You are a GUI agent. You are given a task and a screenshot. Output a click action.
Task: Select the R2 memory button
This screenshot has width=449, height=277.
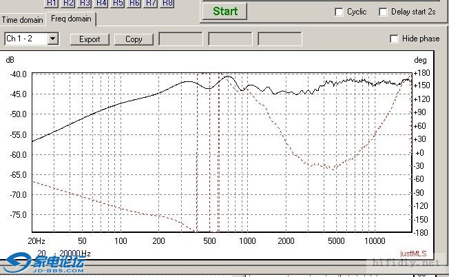[68, 3]
